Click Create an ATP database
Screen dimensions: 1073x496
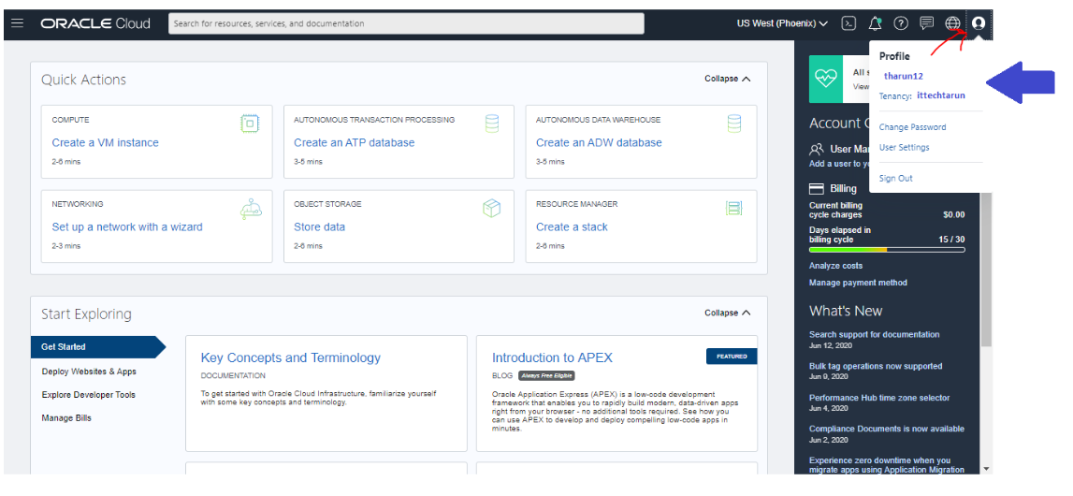pyautogui.click(x=355, y=142)
